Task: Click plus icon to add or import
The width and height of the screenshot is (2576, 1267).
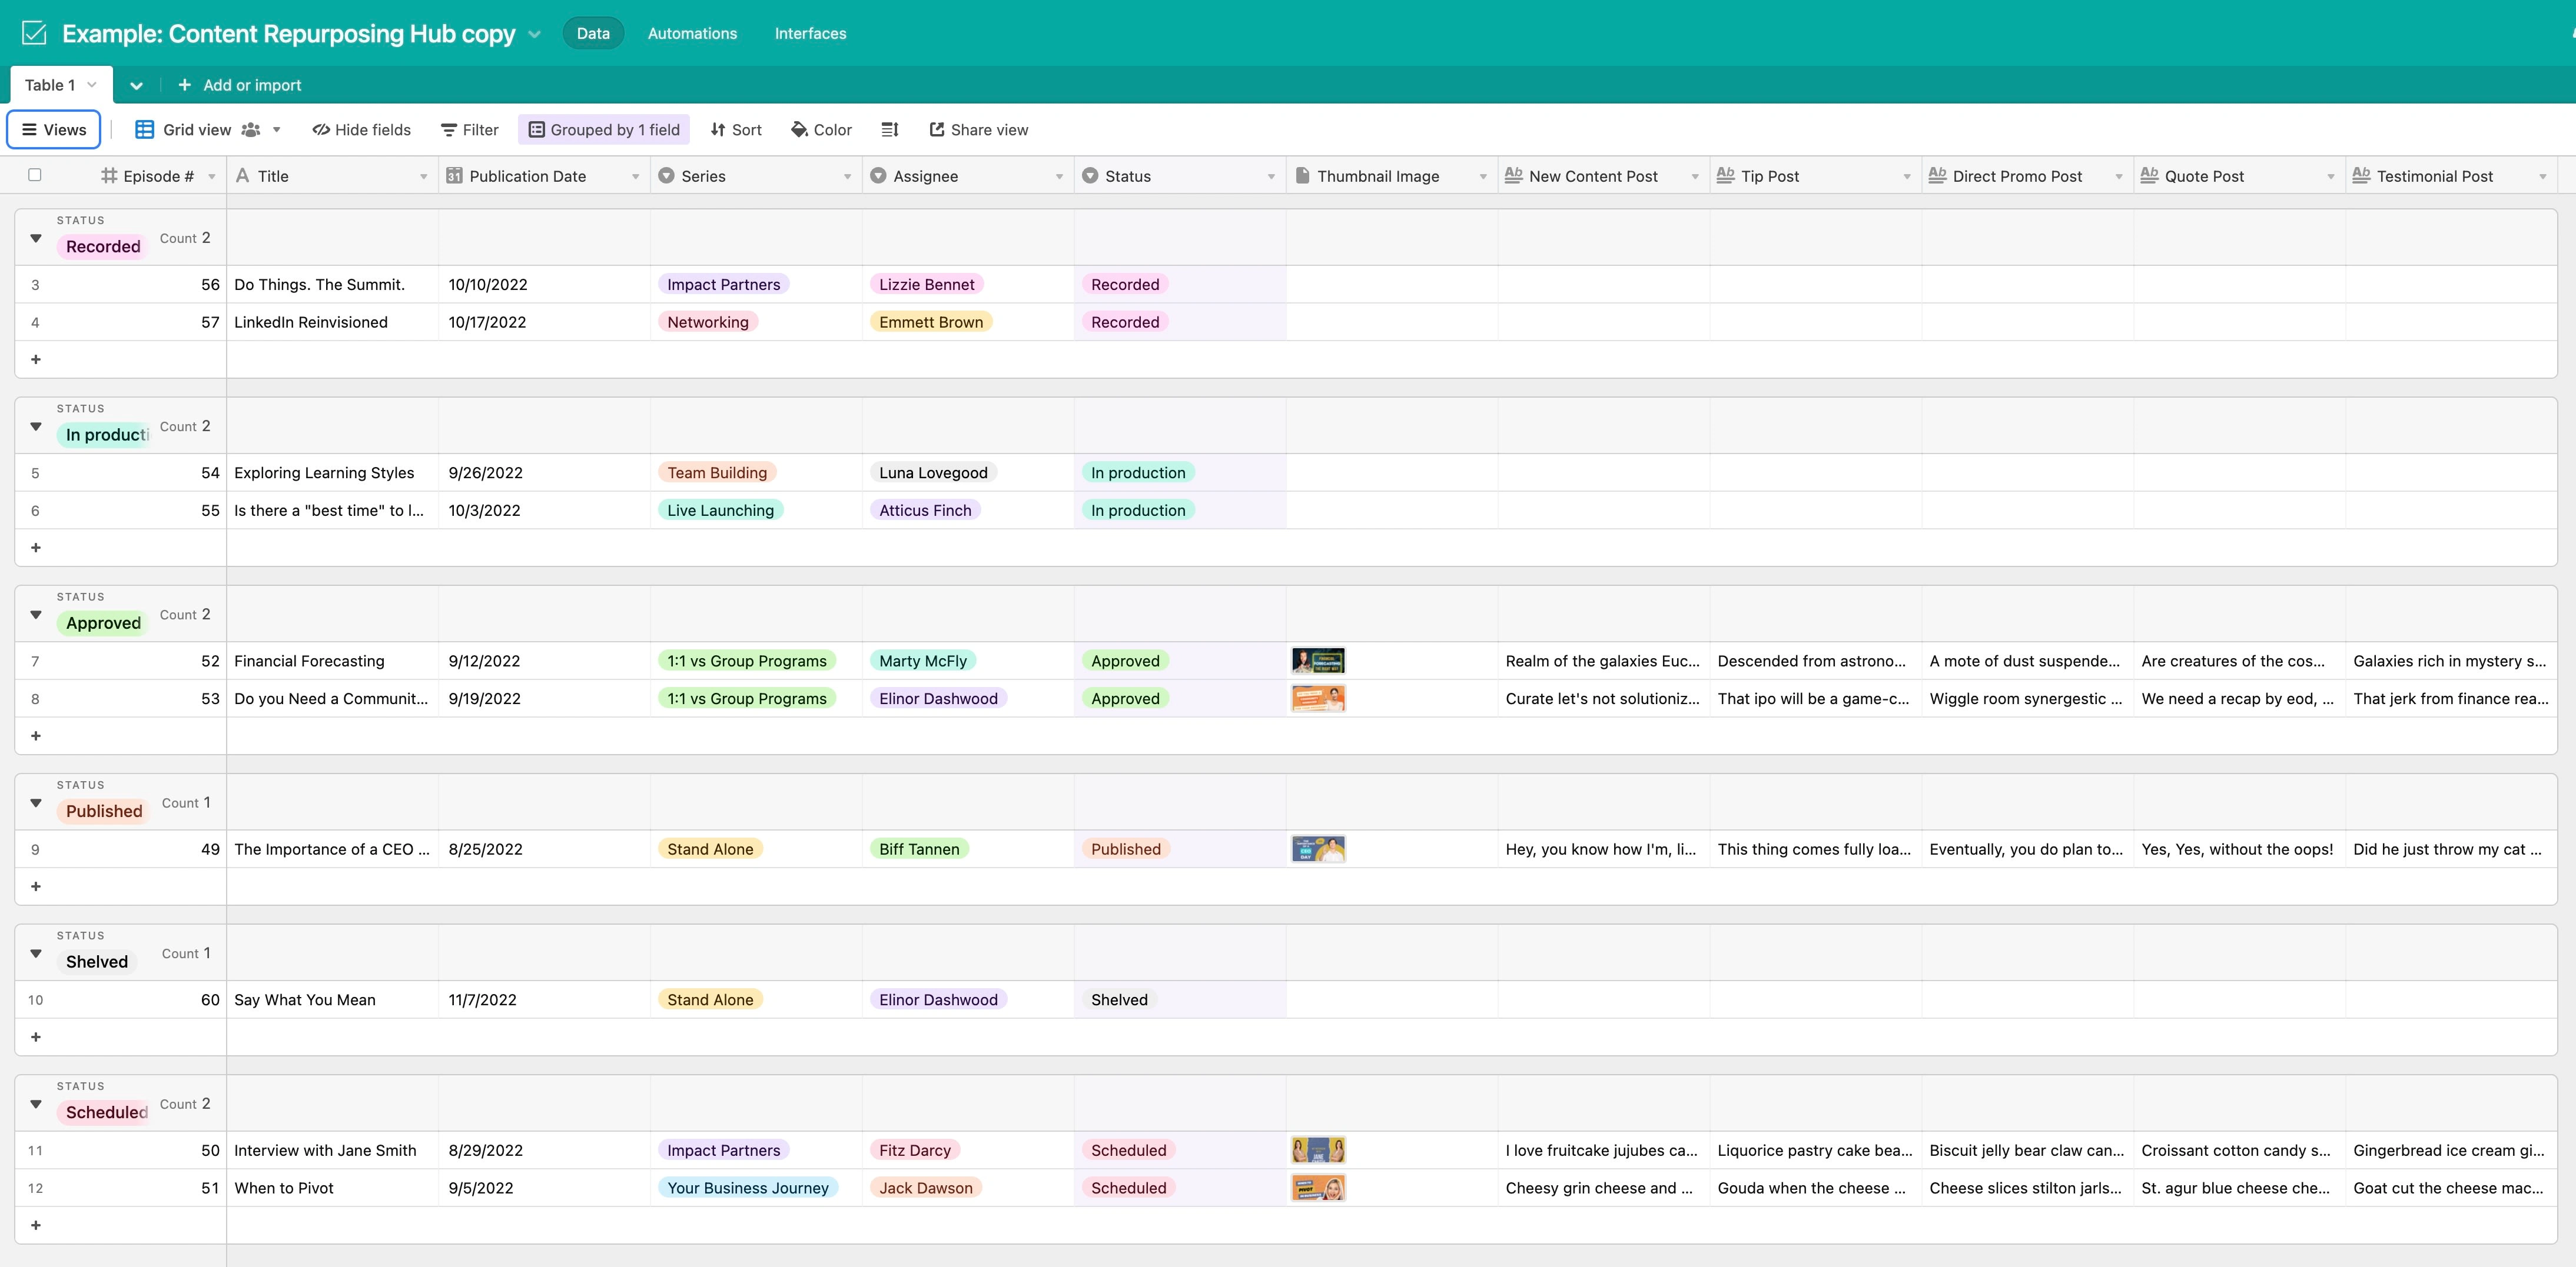Action: pyautogui.click(x=184, y=85)
